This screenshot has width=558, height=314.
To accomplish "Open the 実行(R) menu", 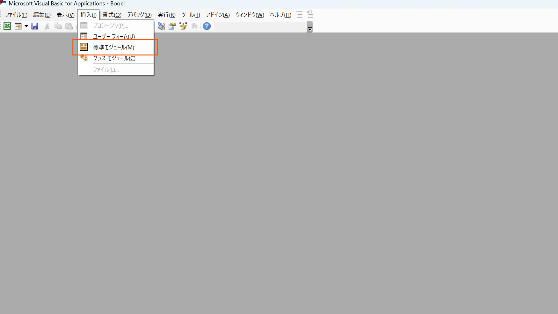I will (166, 15).
